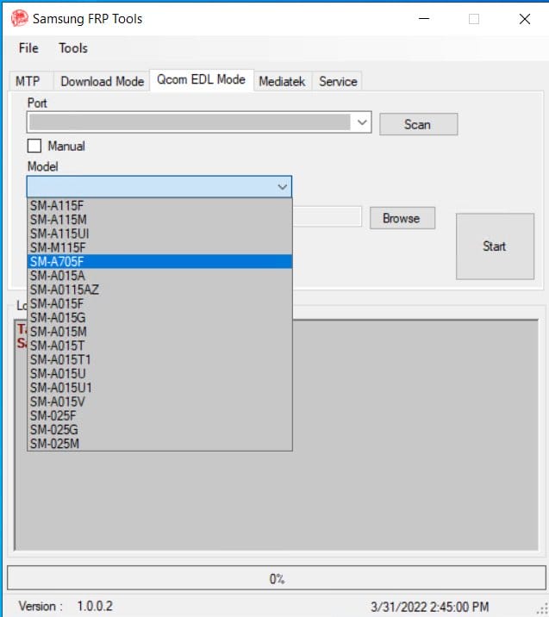
Task: Choose SM-025M at the list bottom
Action: coord(159,444)
